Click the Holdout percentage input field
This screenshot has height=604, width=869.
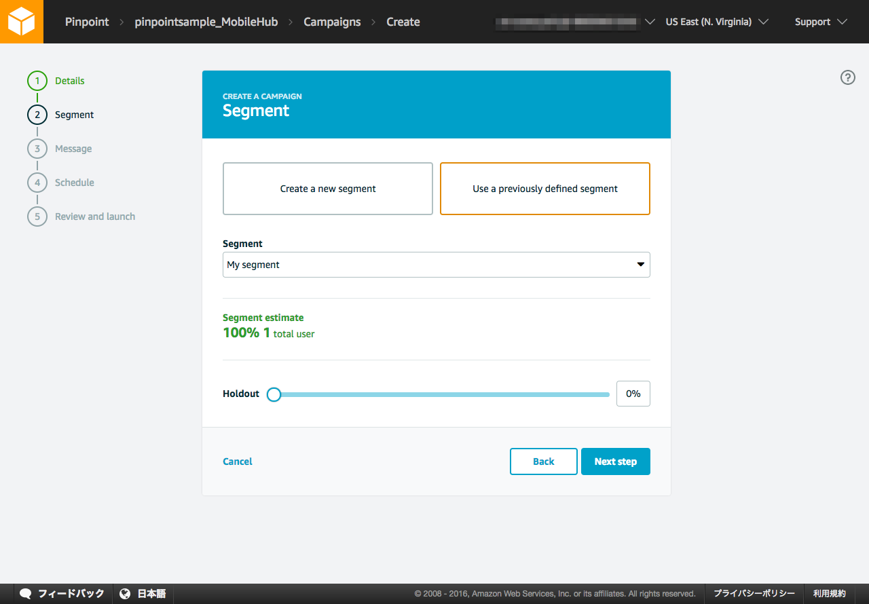633,394
